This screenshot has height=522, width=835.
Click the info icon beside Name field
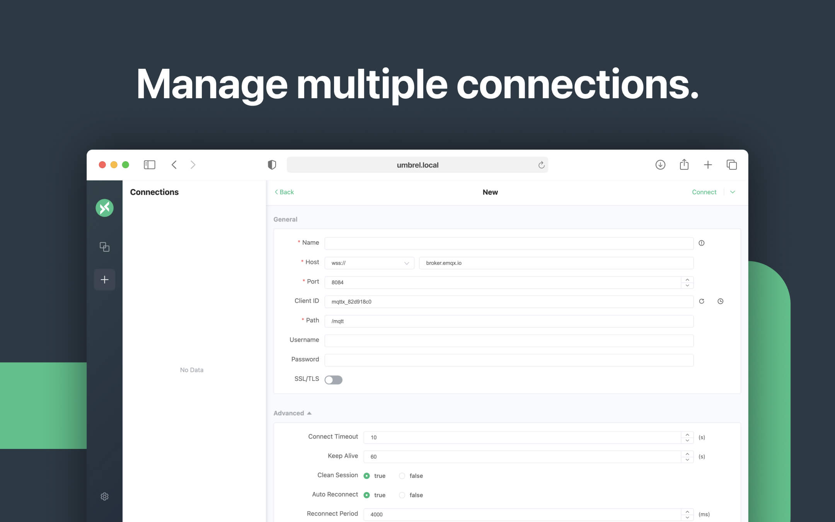click(702, 243)
